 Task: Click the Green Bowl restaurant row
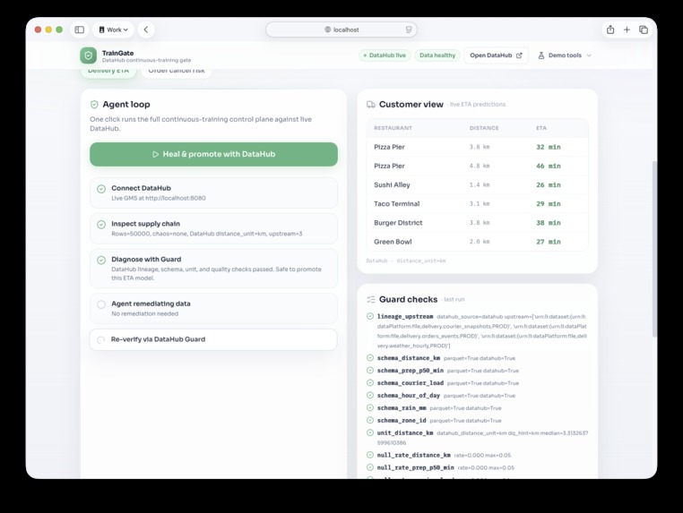tap(478, 242)
